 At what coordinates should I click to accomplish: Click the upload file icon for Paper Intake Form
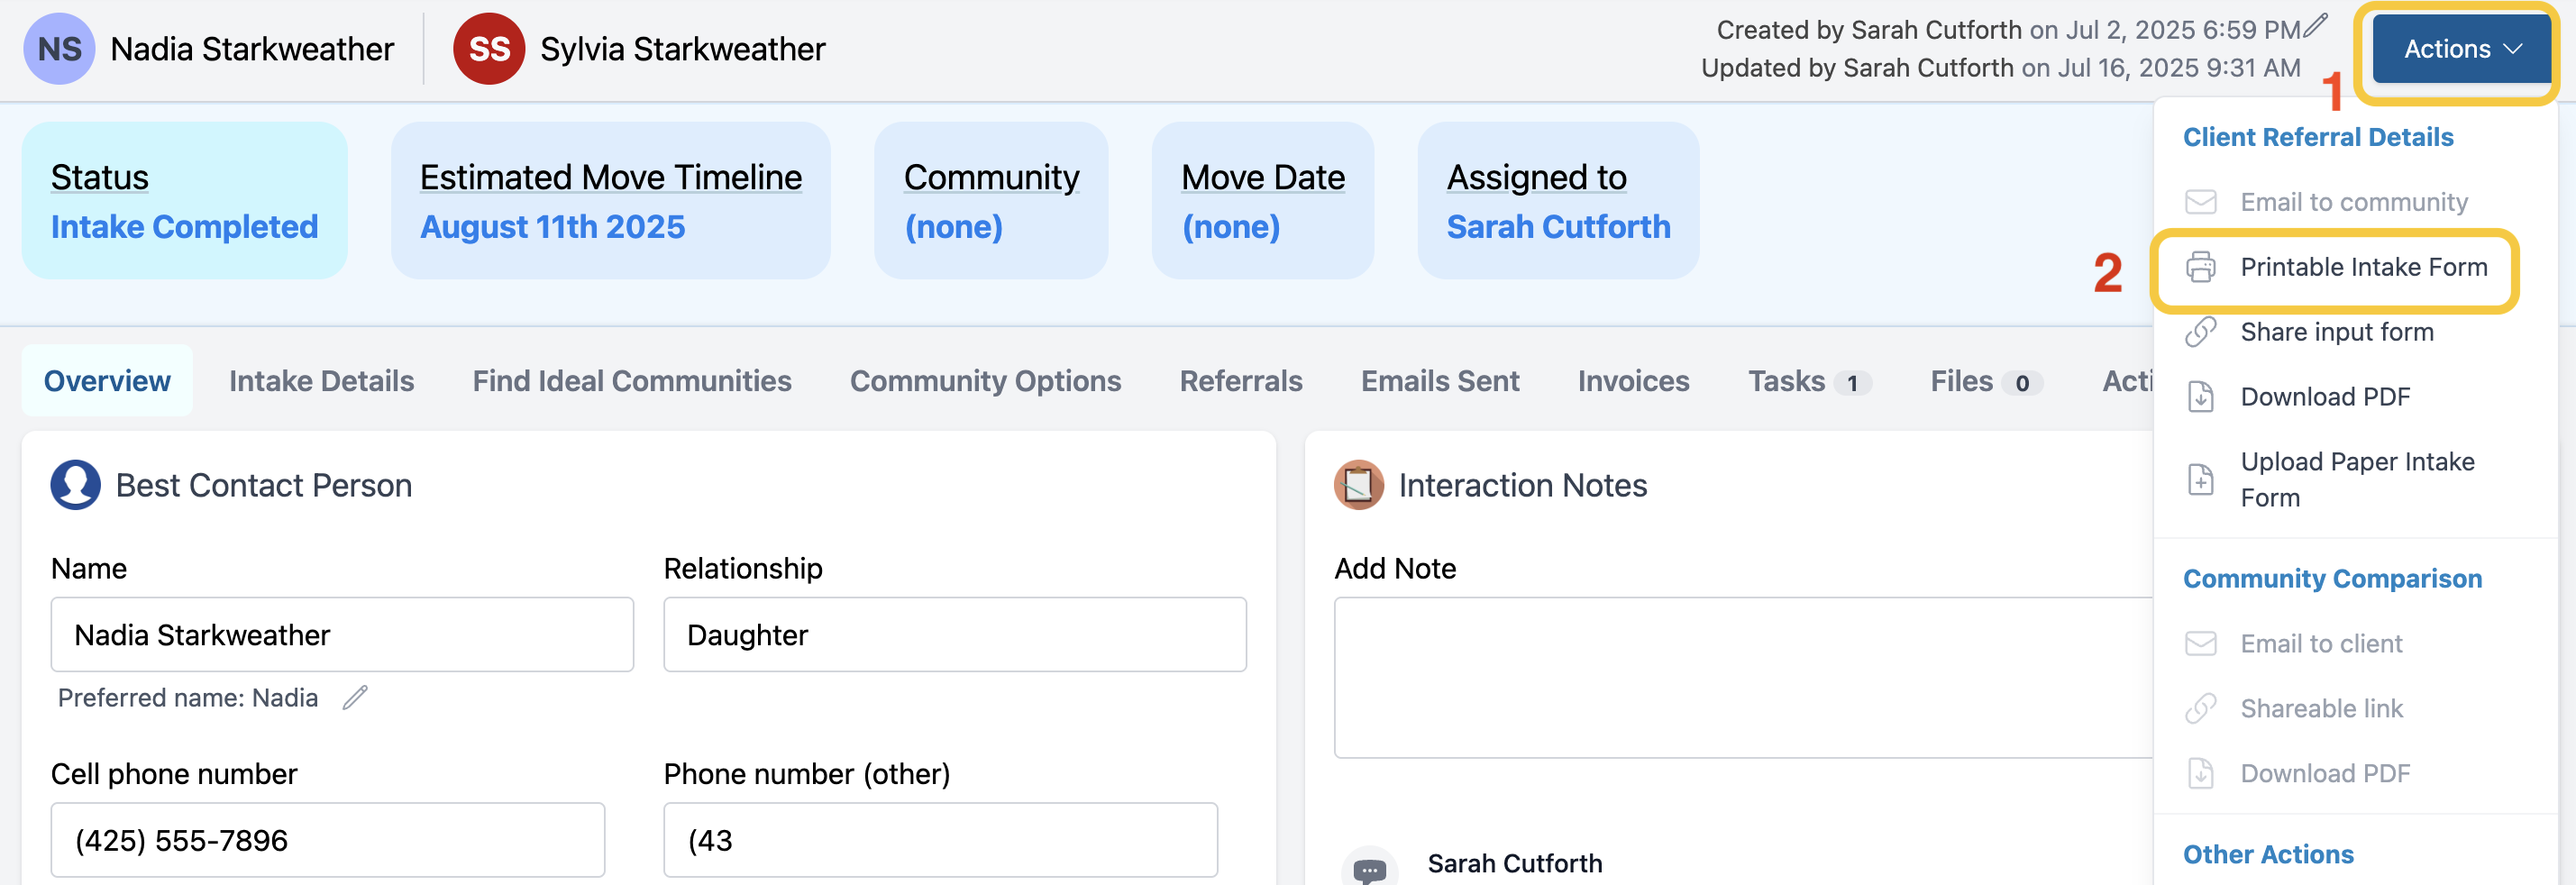pos(2200,480)
